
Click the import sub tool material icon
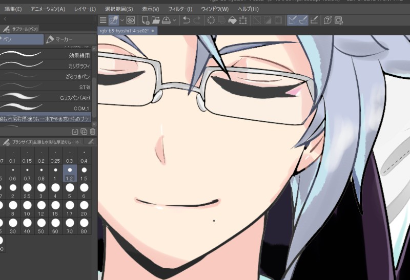click(75, 132)
